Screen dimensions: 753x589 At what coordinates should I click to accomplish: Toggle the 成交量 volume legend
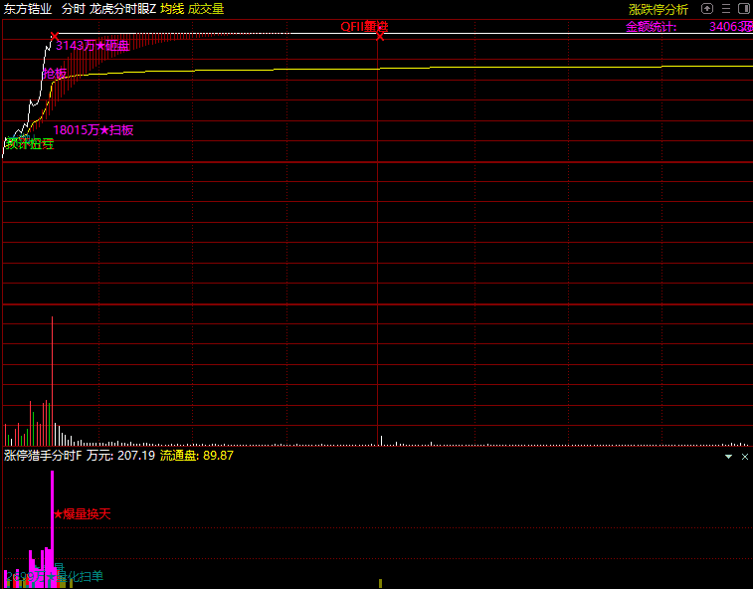point(206,9)
